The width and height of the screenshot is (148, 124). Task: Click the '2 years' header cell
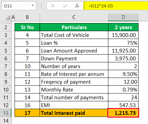click(x=123, y=27)
